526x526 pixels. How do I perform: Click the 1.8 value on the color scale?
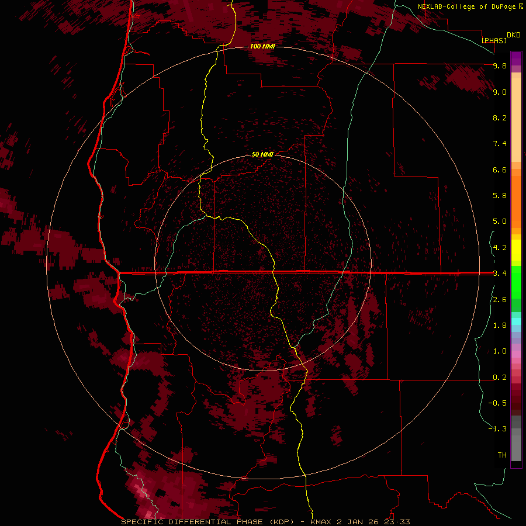pos(500,326)
